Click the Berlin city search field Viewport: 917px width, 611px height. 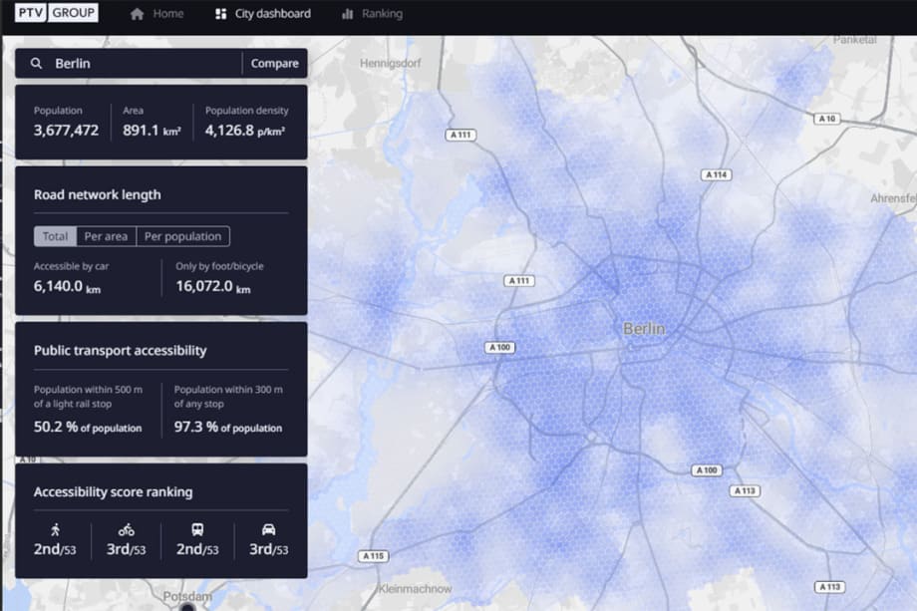(120, 63)
